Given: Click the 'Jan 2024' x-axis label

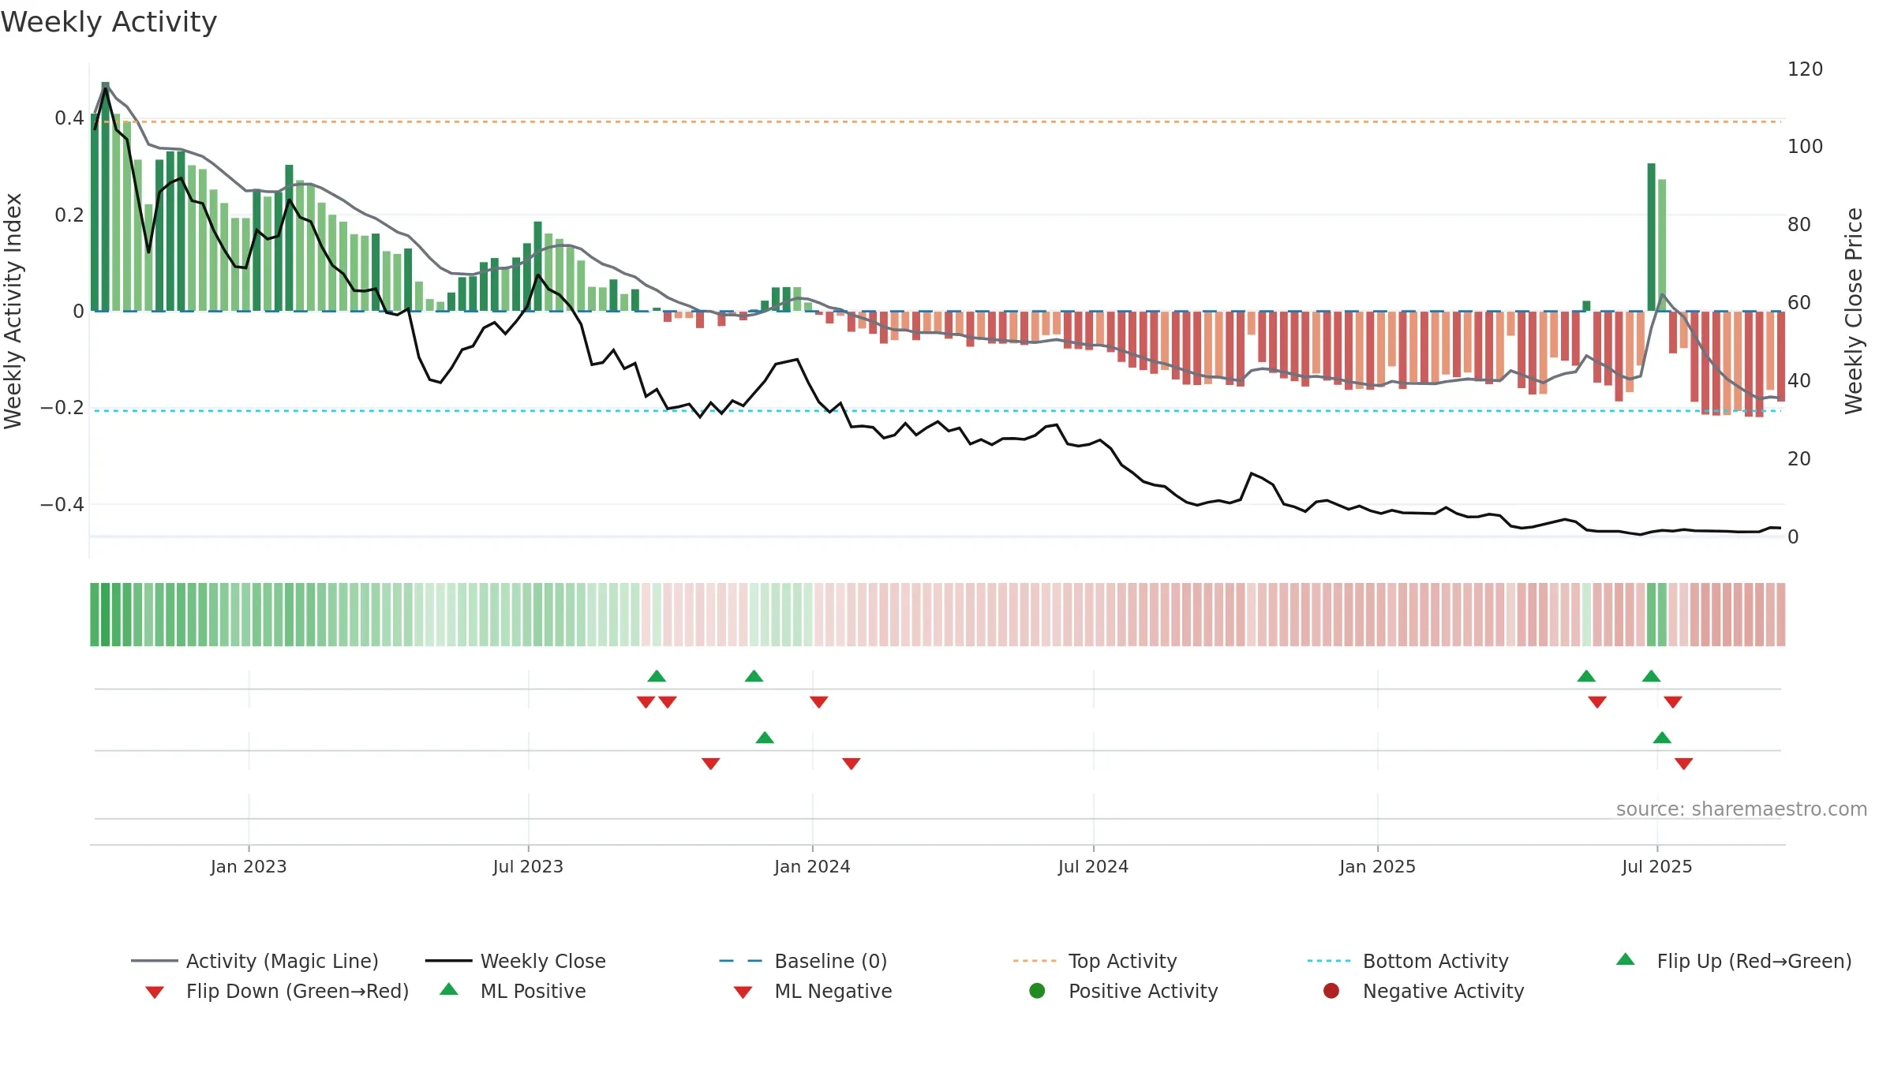Looking at the screenshot, I should pos(812,866).
